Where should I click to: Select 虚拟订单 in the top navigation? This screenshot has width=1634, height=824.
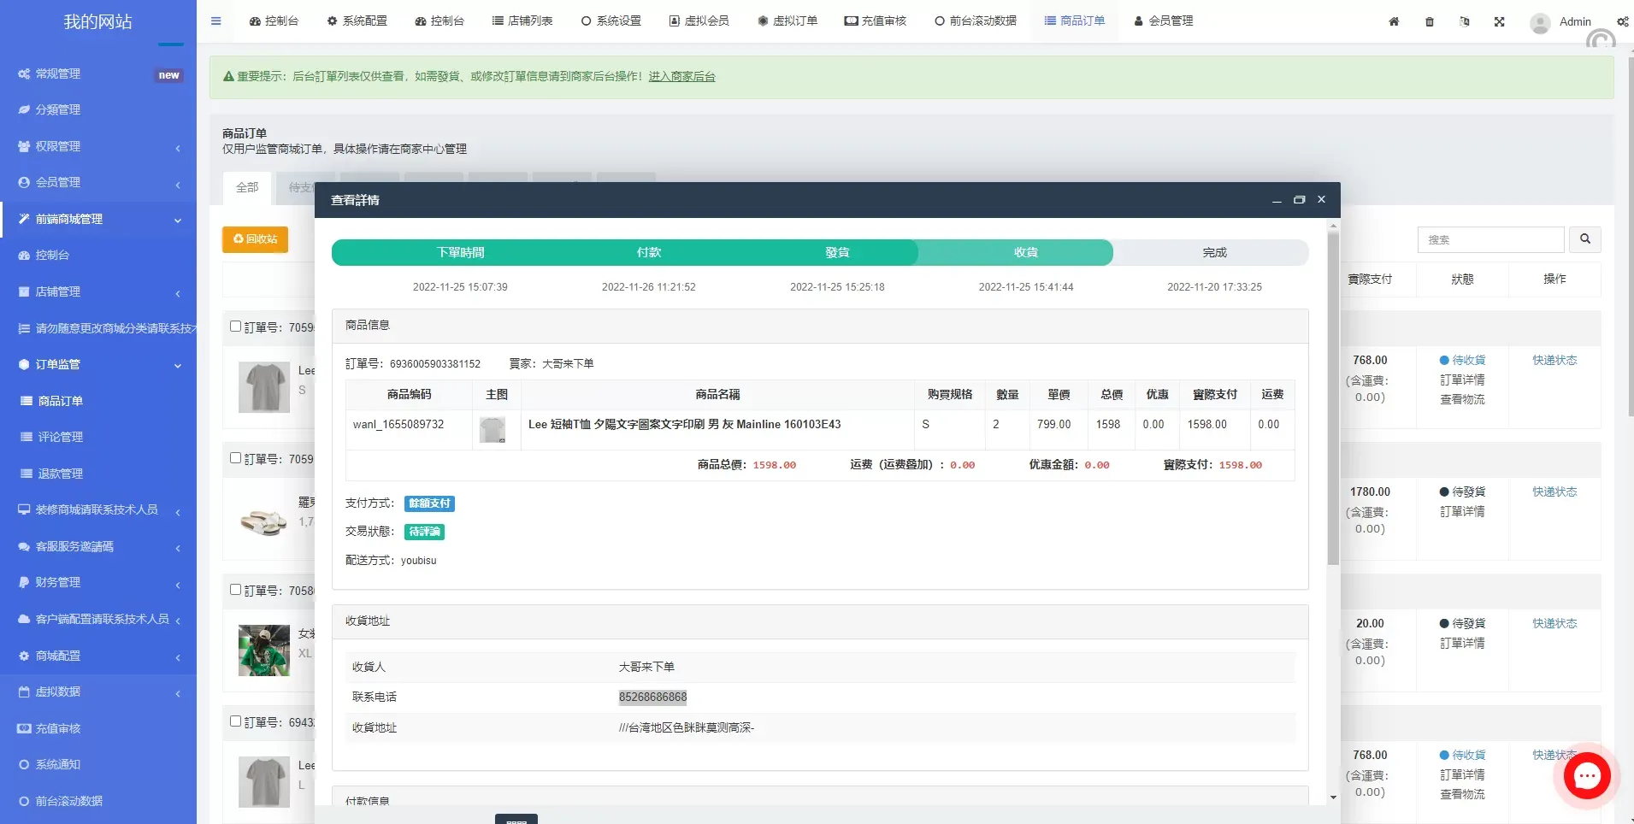[x=787, y=21]
